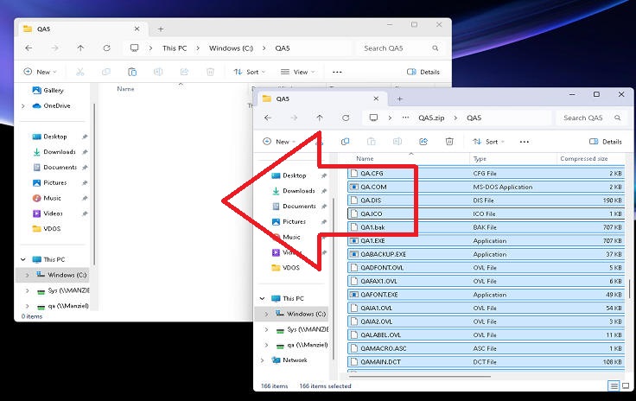The image size is (636, 401).
Task: Click Share icon in front window toolbar
Action: tap(423, 142)
